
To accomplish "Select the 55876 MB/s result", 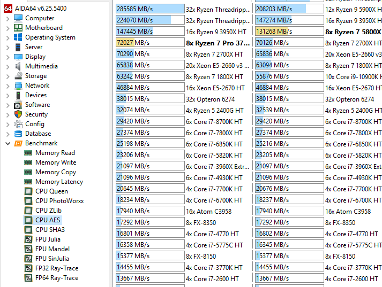I will click(289, 76).
